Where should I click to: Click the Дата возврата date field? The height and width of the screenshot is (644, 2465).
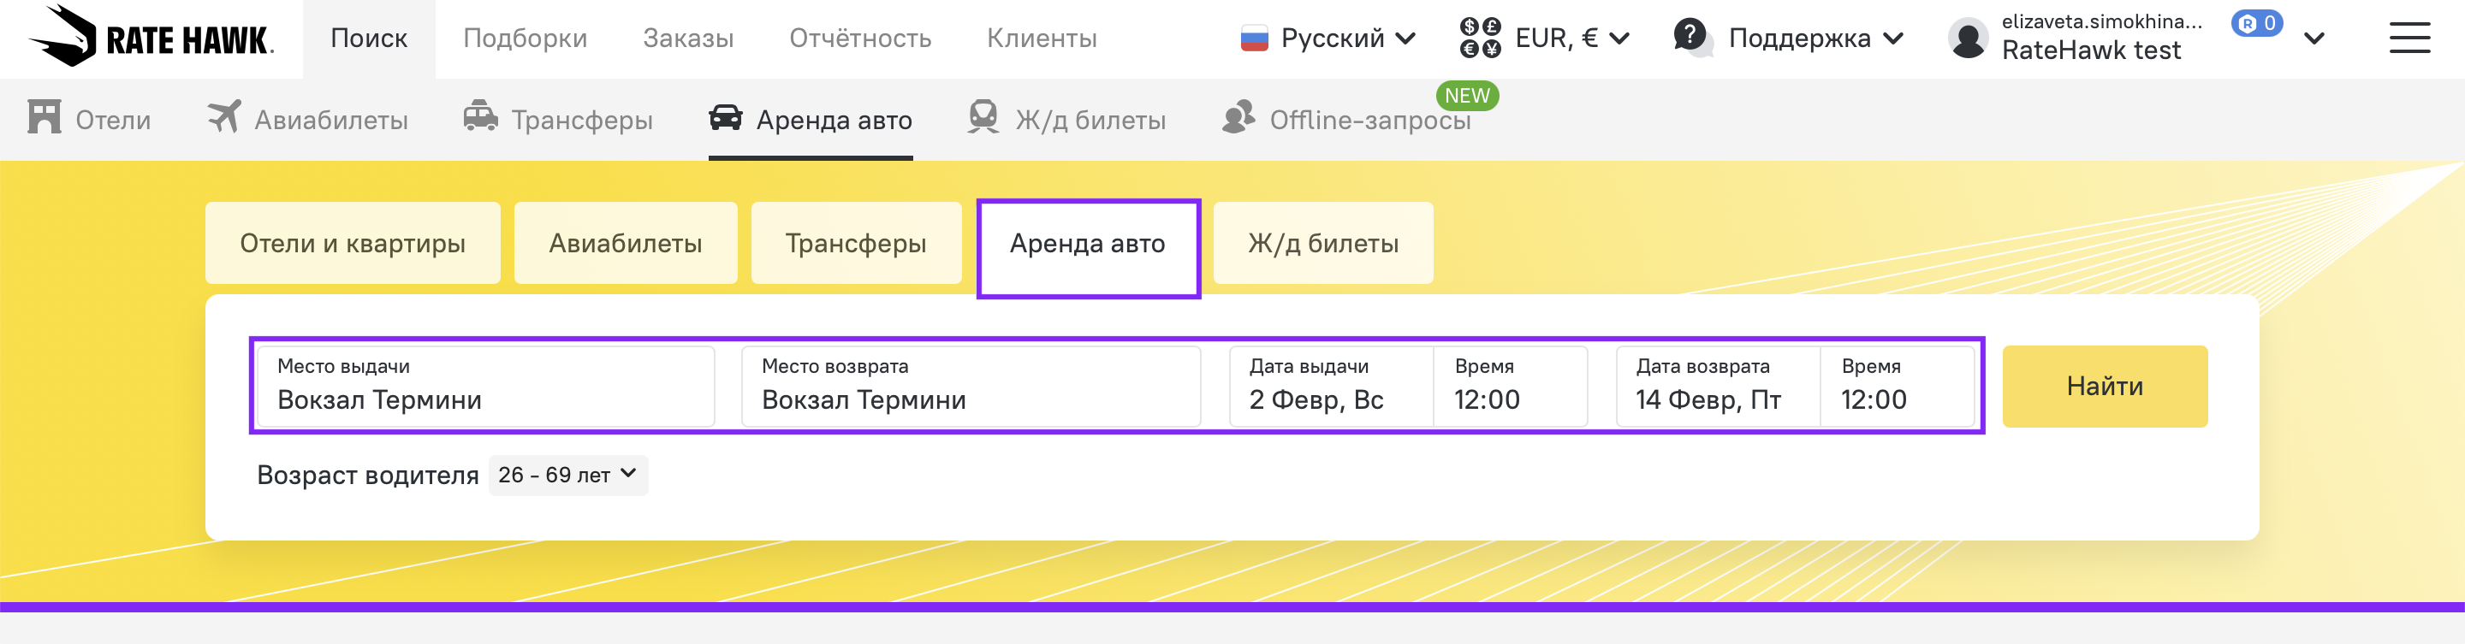coord(1717,386)
